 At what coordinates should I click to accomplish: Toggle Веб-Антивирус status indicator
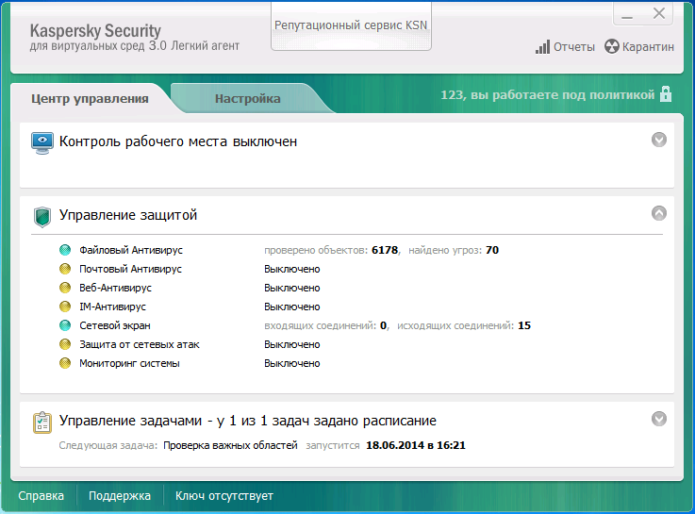click(x=65, y=288)
